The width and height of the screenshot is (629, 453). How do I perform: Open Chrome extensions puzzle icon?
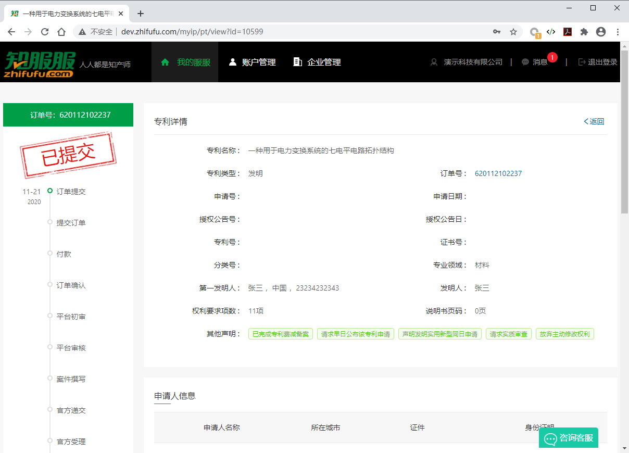(x=584, y=32)
